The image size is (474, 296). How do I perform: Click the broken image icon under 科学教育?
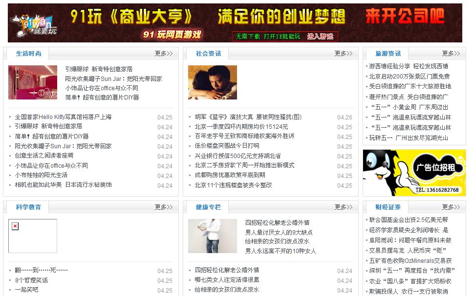15,226
